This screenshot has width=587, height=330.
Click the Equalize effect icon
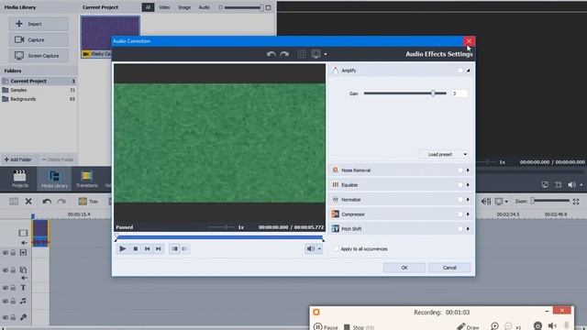point(336,185)
